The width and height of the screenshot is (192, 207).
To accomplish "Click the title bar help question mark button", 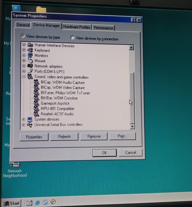I will click(133, 20).
